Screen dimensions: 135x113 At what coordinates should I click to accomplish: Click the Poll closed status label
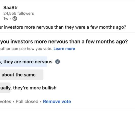pyautogui.click(x=27, y=101)
